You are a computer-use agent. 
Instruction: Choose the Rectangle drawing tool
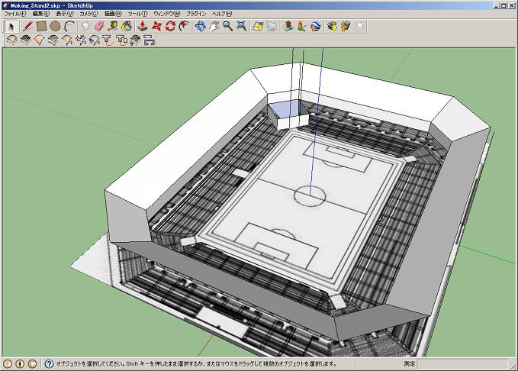41,26
